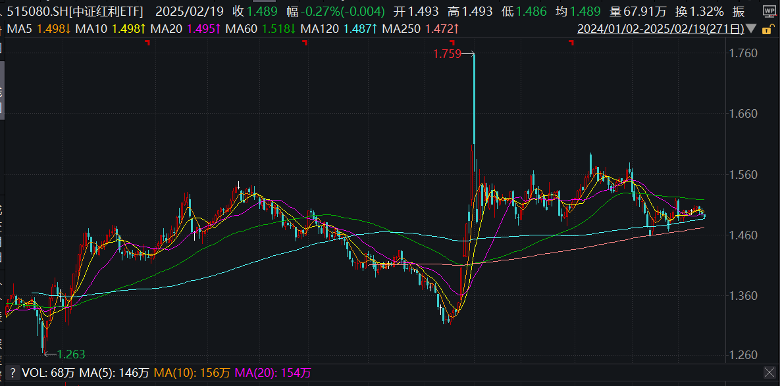The width and height of the screenshot is (780, 386).
Task: Click the 1.263 low price marker
Action: (71, 354)
